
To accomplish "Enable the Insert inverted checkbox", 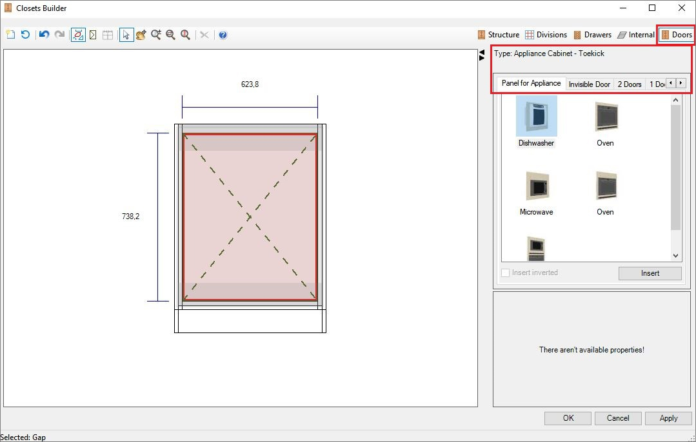I will [x=506, y=273].
